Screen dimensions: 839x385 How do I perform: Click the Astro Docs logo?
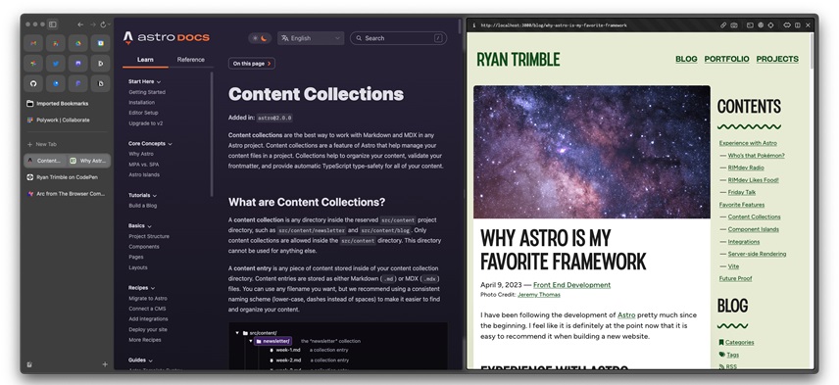166,37
